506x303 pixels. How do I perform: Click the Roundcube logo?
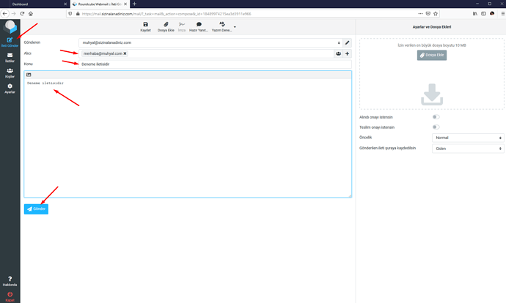point(10,26)
